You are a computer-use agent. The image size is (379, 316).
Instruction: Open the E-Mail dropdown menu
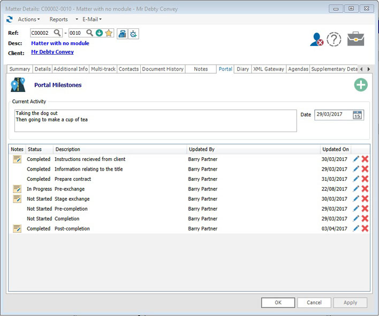coord(92,19)
